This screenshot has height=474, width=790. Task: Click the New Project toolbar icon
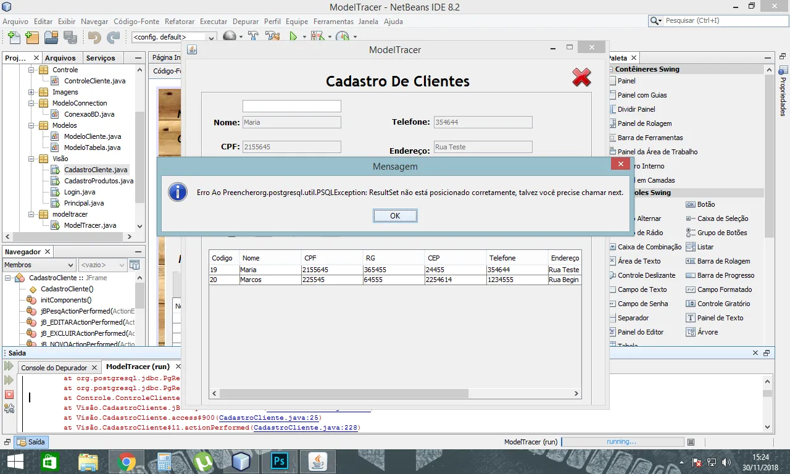[x=32, y=37]
